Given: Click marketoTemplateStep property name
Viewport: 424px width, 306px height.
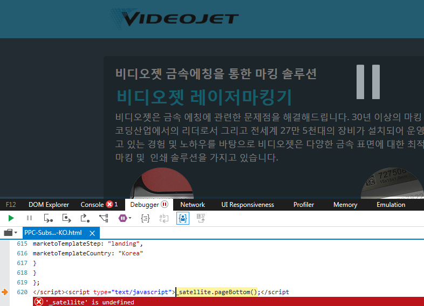Looking at the screenshot, I should [68, 244].
